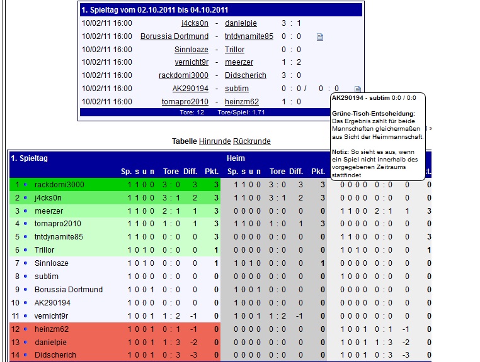Open meerzer team link in fixtures
Screen dimensions: 480x362
tap(239, 62)
